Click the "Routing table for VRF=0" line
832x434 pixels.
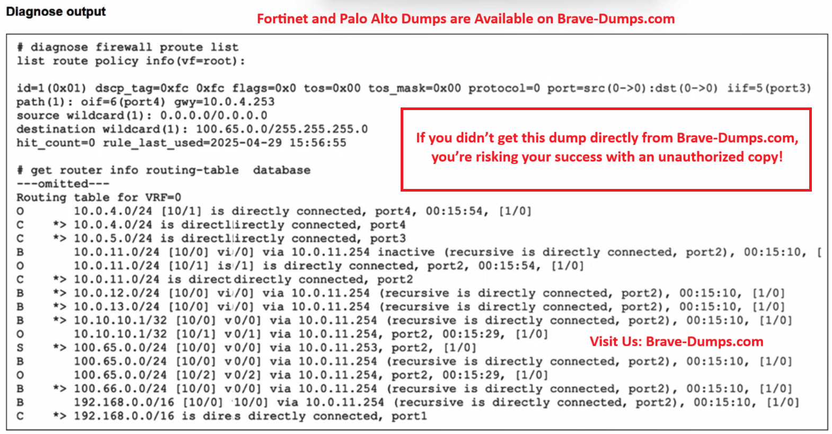(x=99, y=198)
